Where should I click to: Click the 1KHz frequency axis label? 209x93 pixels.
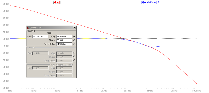tap(80, 91)
